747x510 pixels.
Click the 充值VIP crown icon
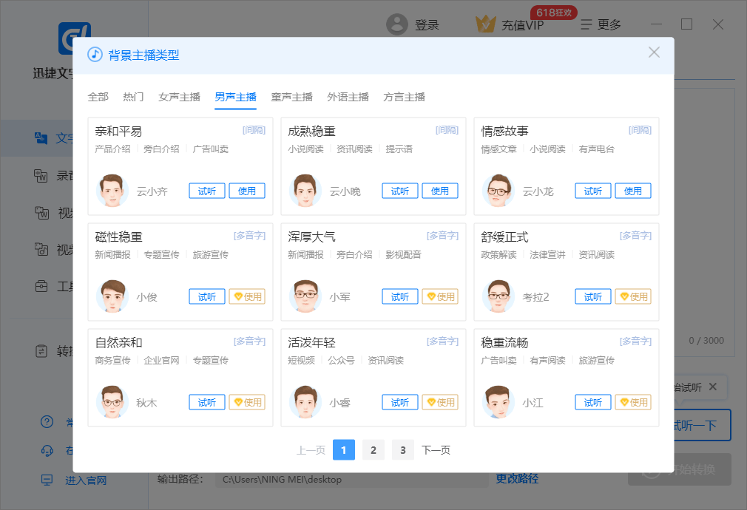click(x=485, y=24)
